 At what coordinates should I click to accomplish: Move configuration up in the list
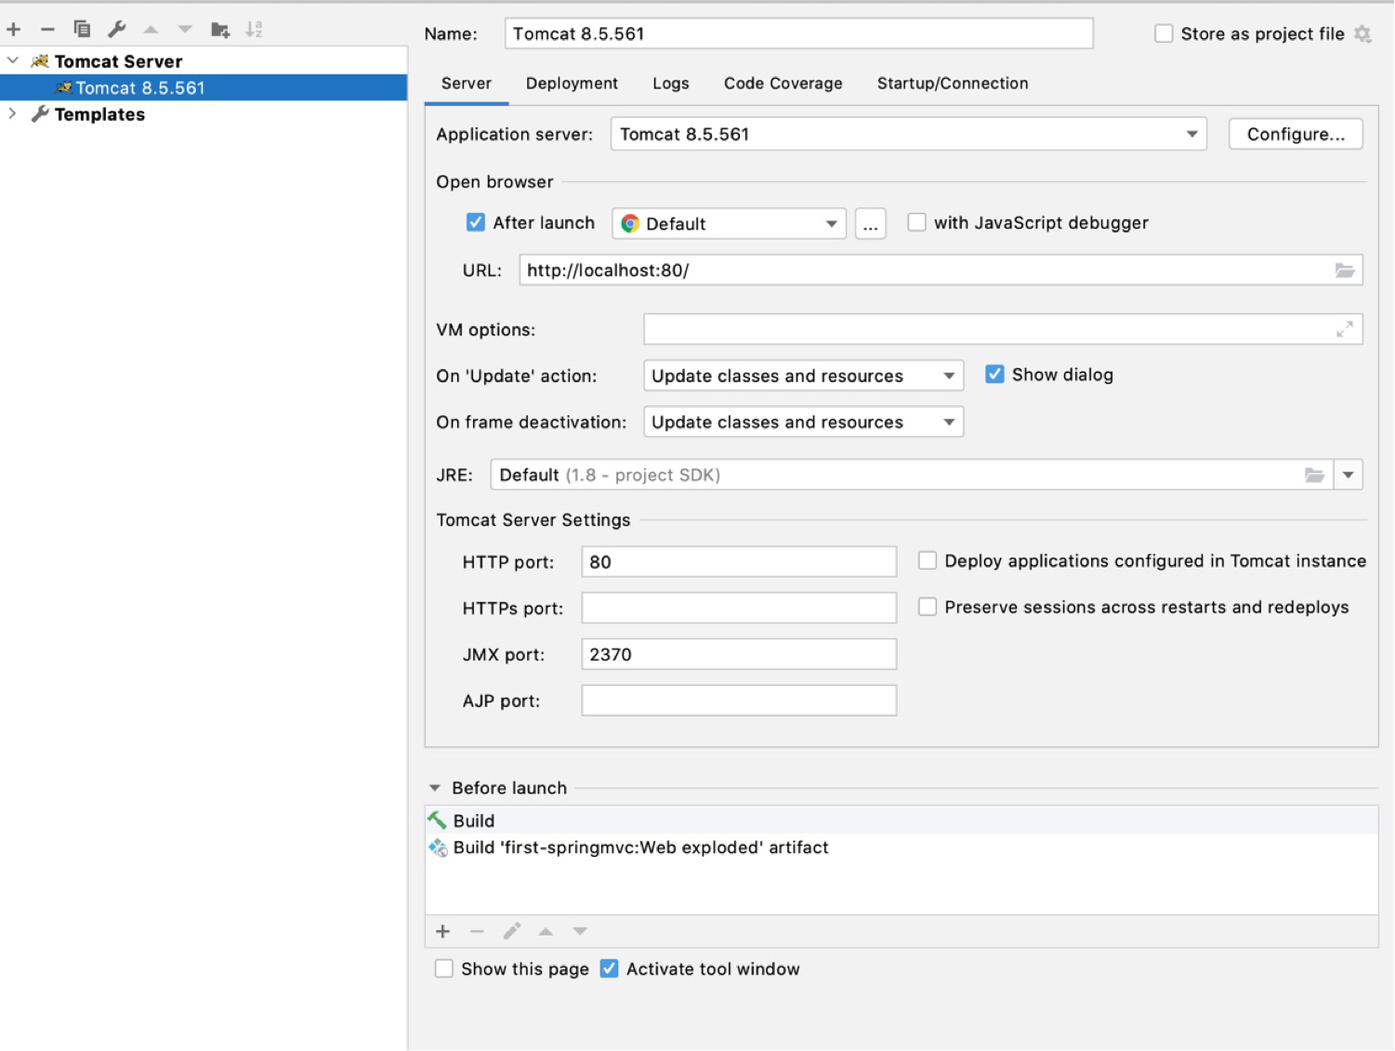click(x=151, y=30)
